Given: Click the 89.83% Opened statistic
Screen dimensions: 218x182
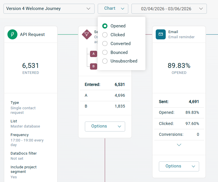Looking at the screenshot, I should click(179, 66).
